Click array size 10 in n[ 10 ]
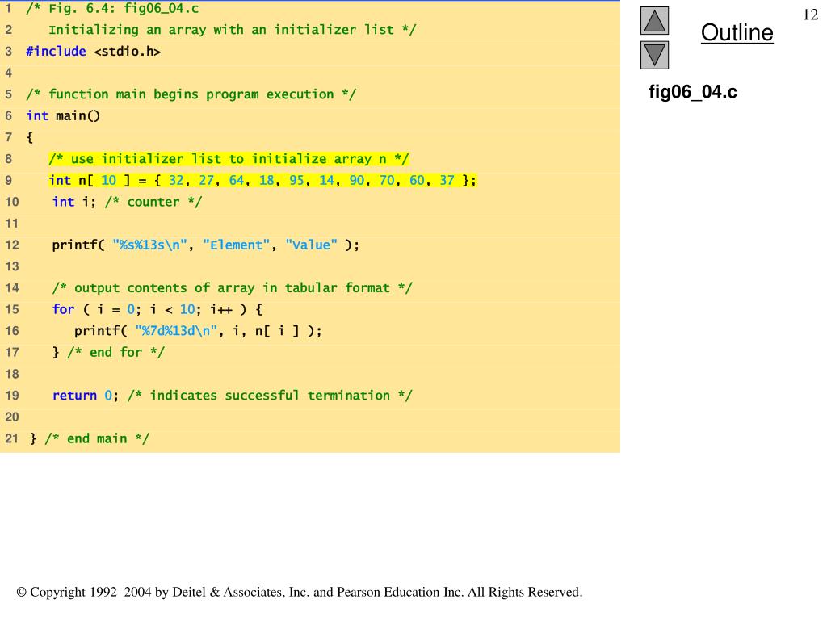827x620 pixels. [109, 180]
